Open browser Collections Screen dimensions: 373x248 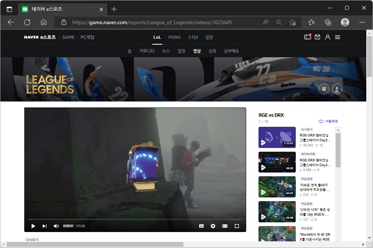(x=328, y=22)
